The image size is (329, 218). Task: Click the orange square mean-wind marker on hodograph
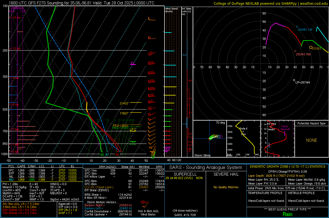[x=311, y=47]
